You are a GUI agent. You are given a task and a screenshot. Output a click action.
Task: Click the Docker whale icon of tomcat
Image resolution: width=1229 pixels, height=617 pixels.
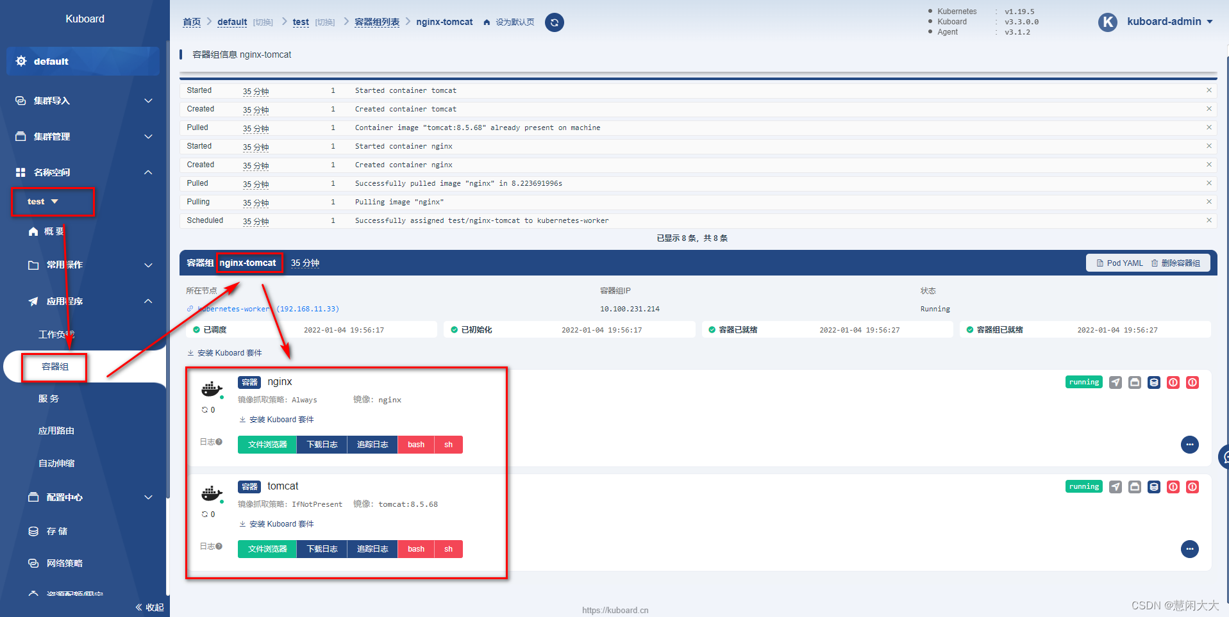212,493
